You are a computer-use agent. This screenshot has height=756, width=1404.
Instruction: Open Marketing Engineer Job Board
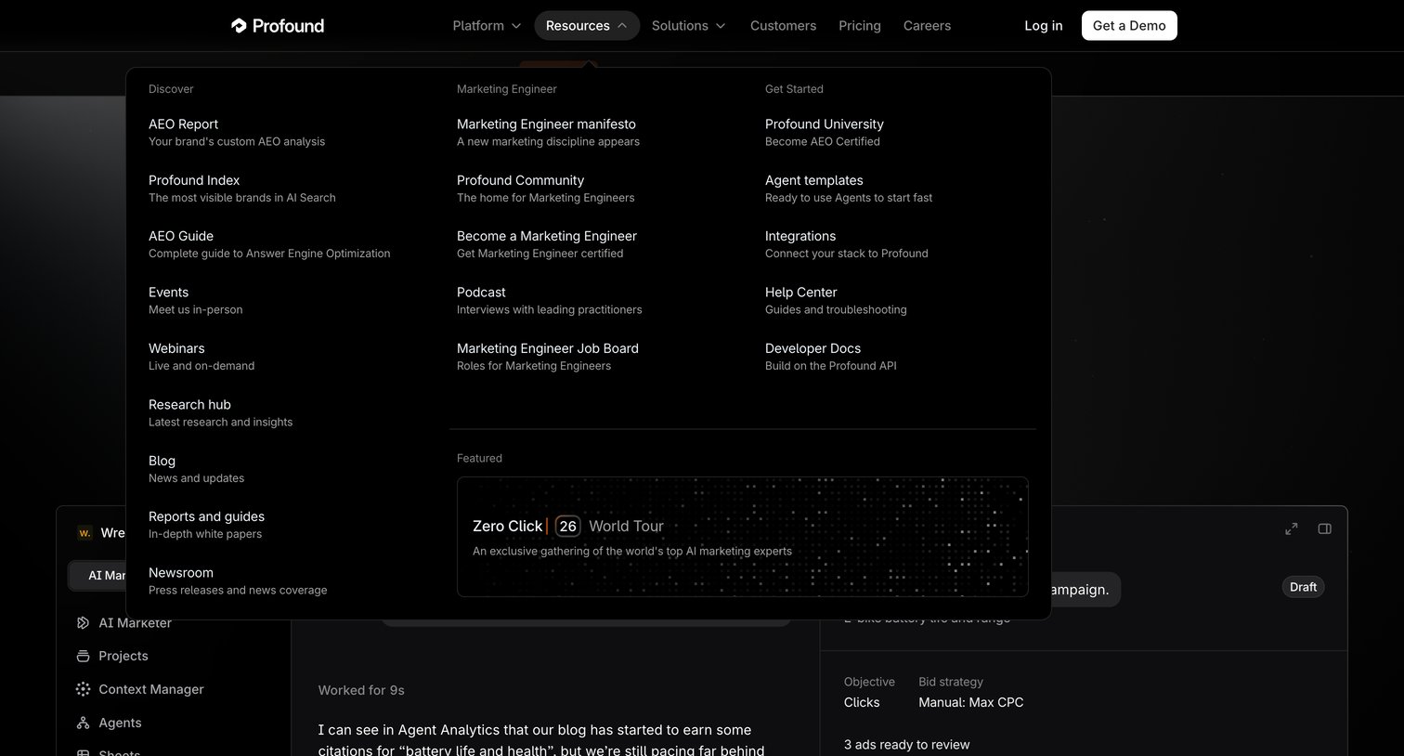[548, 357]
